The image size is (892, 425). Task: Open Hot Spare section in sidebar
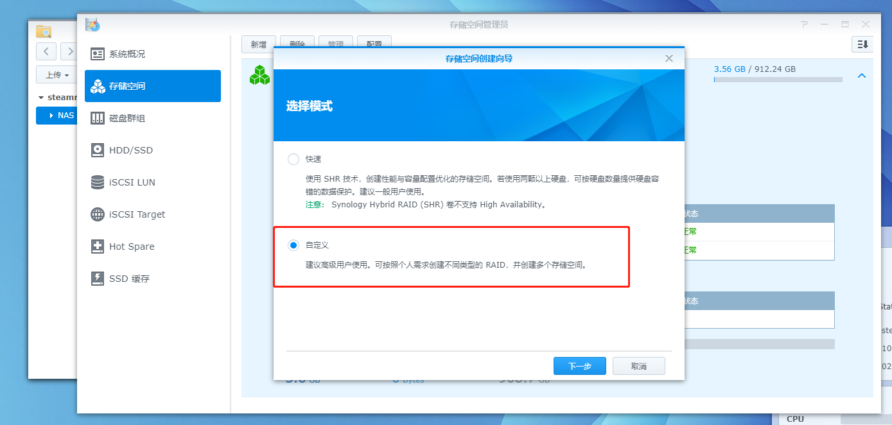coord(153,247)
